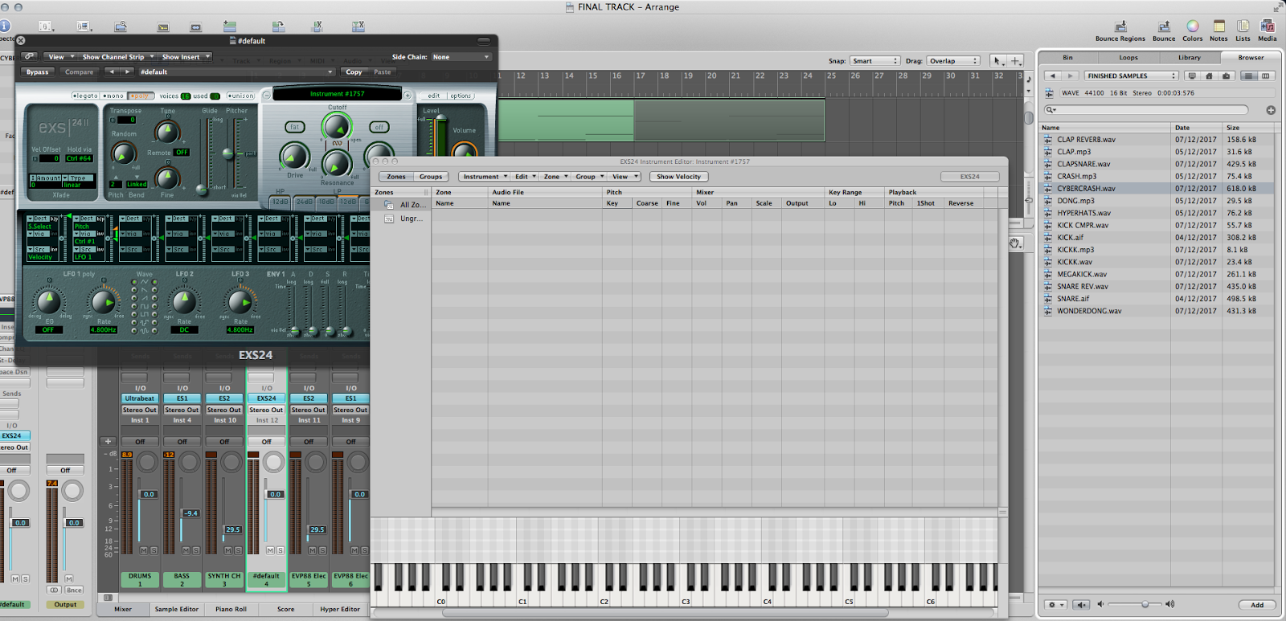Click the hand tool icon in Arrange
1286x621 pixels.
pos(1016,243)
